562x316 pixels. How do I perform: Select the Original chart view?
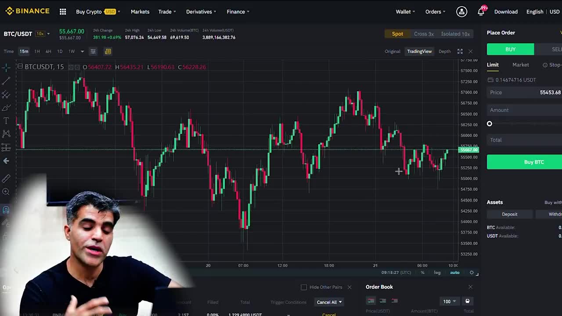coord(393,51)
